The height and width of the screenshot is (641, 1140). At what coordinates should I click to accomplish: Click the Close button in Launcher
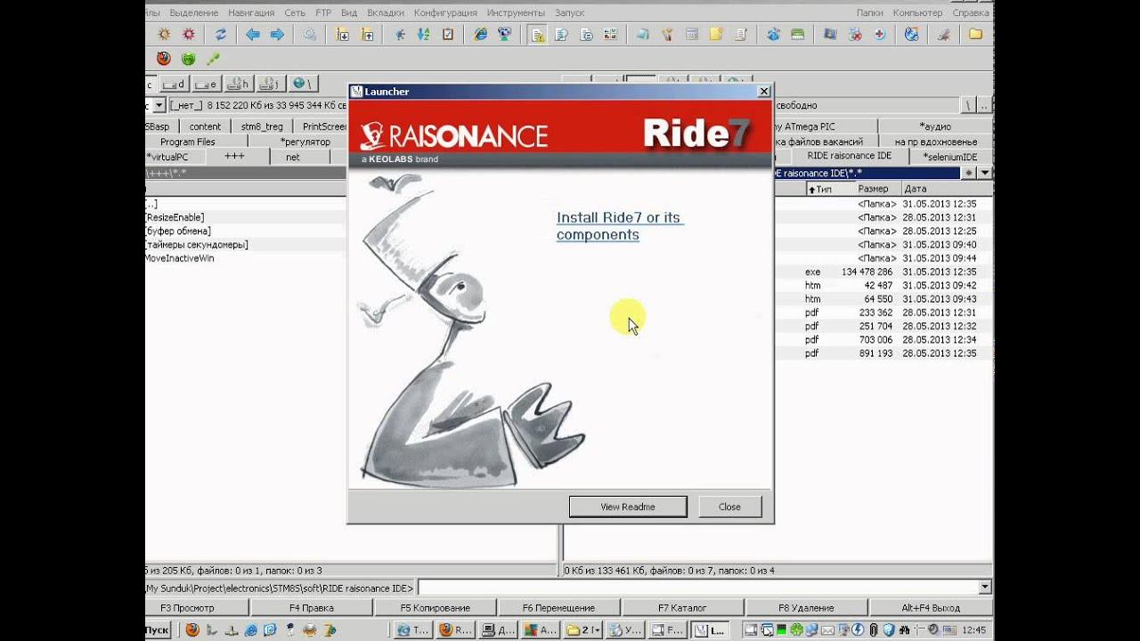pos(729,507)
